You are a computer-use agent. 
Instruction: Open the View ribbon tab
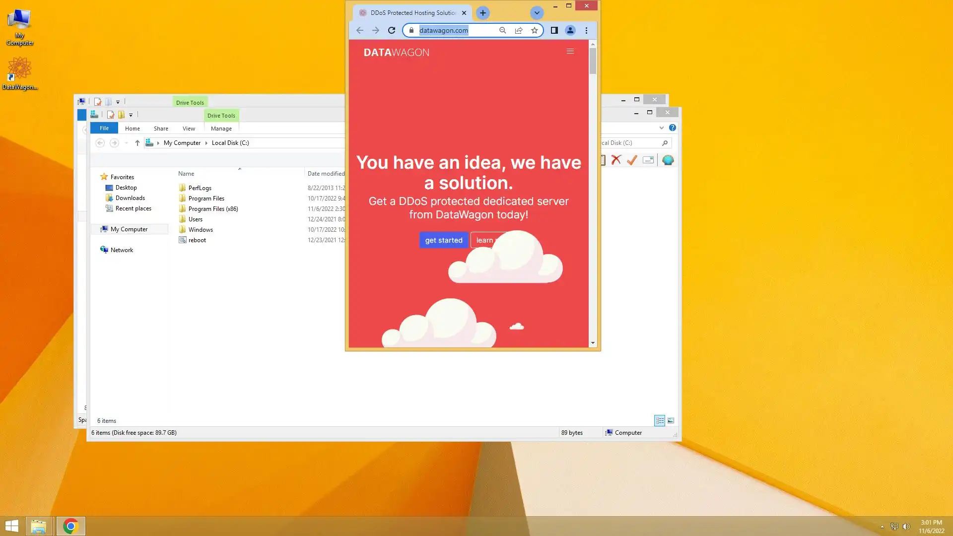tap(189, 129)
